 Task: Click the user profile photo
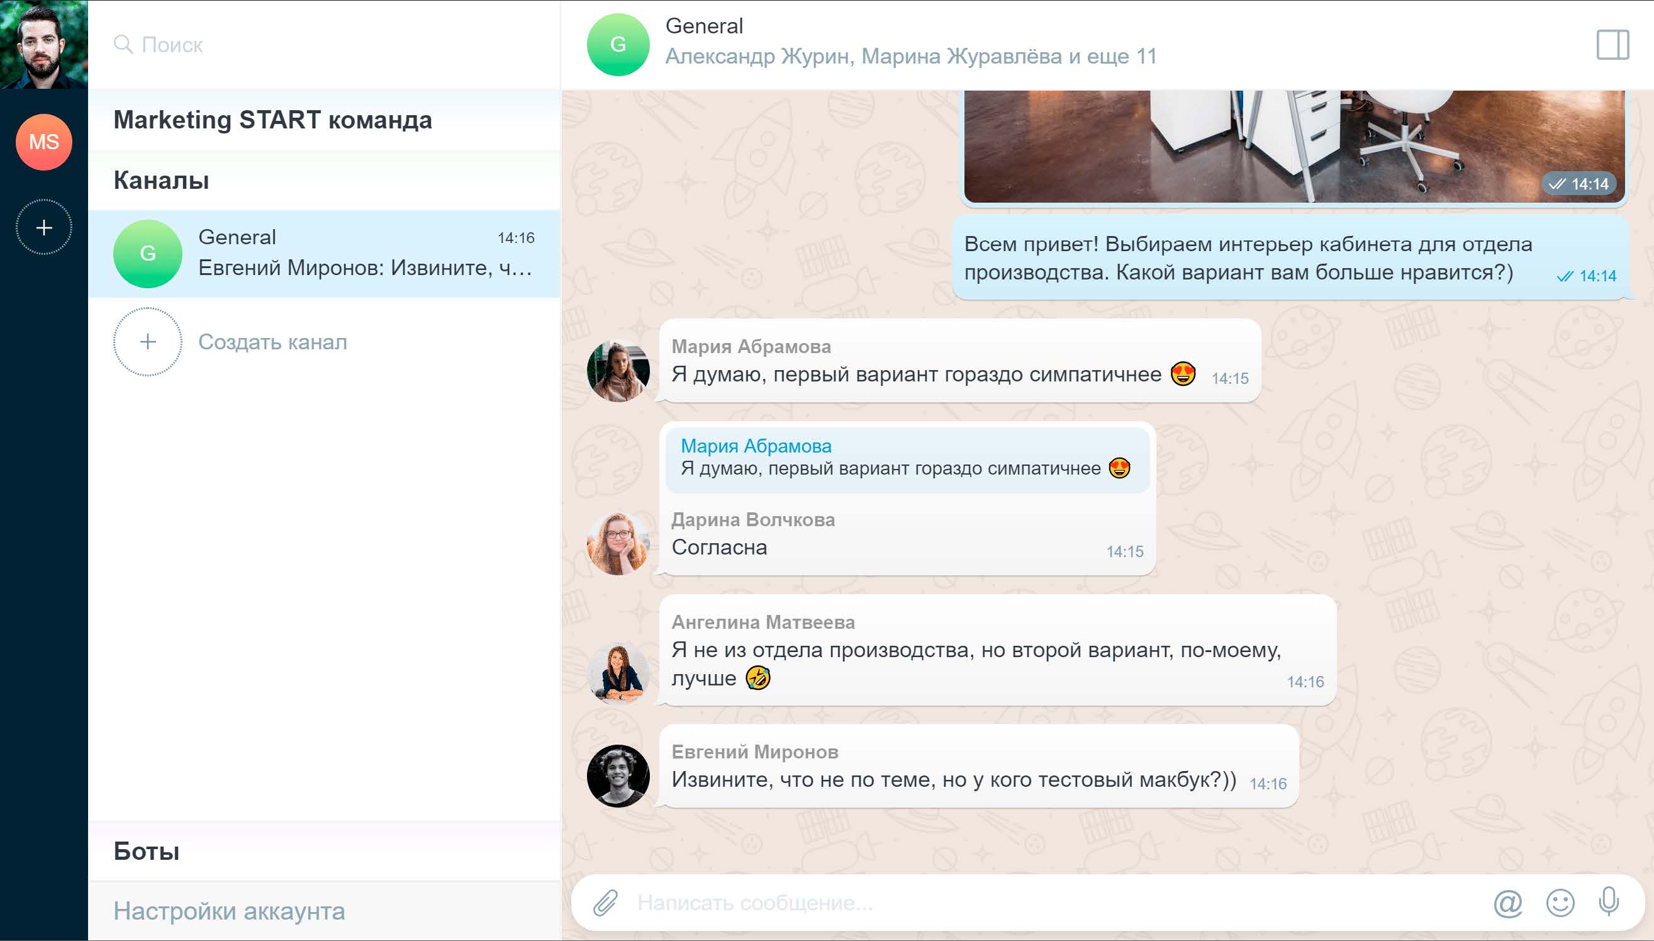[x=44, y=44]
